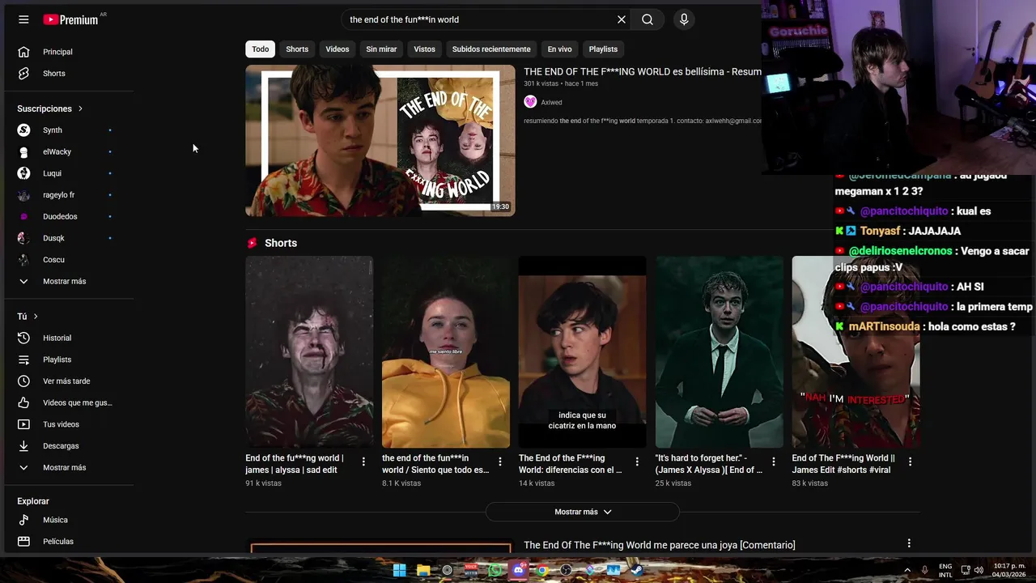
Task: Open WhatsApp from the taskbar
Action: click(495, 570)
